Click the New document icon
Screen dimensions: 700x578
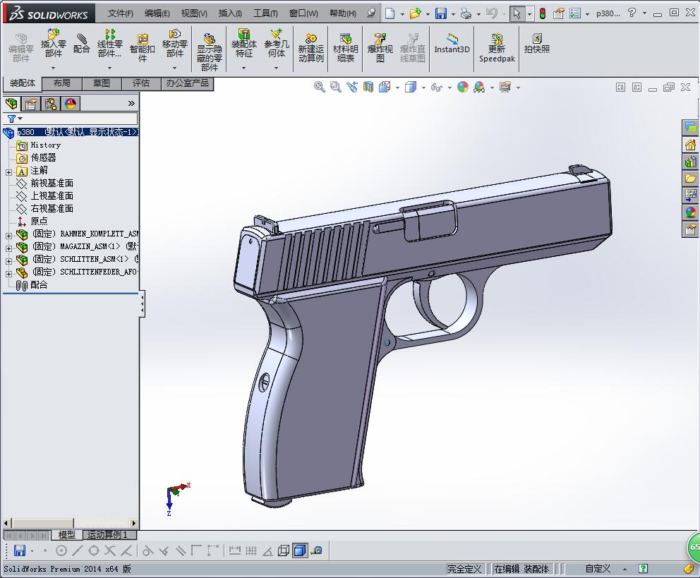390,13
